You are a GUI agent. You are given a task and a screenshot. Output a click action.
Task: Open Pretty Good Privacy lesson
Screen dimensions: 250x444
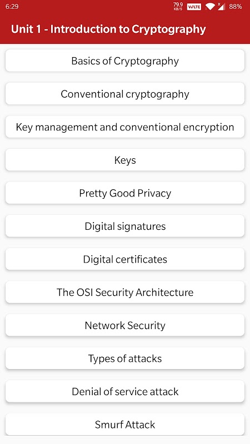125,193
